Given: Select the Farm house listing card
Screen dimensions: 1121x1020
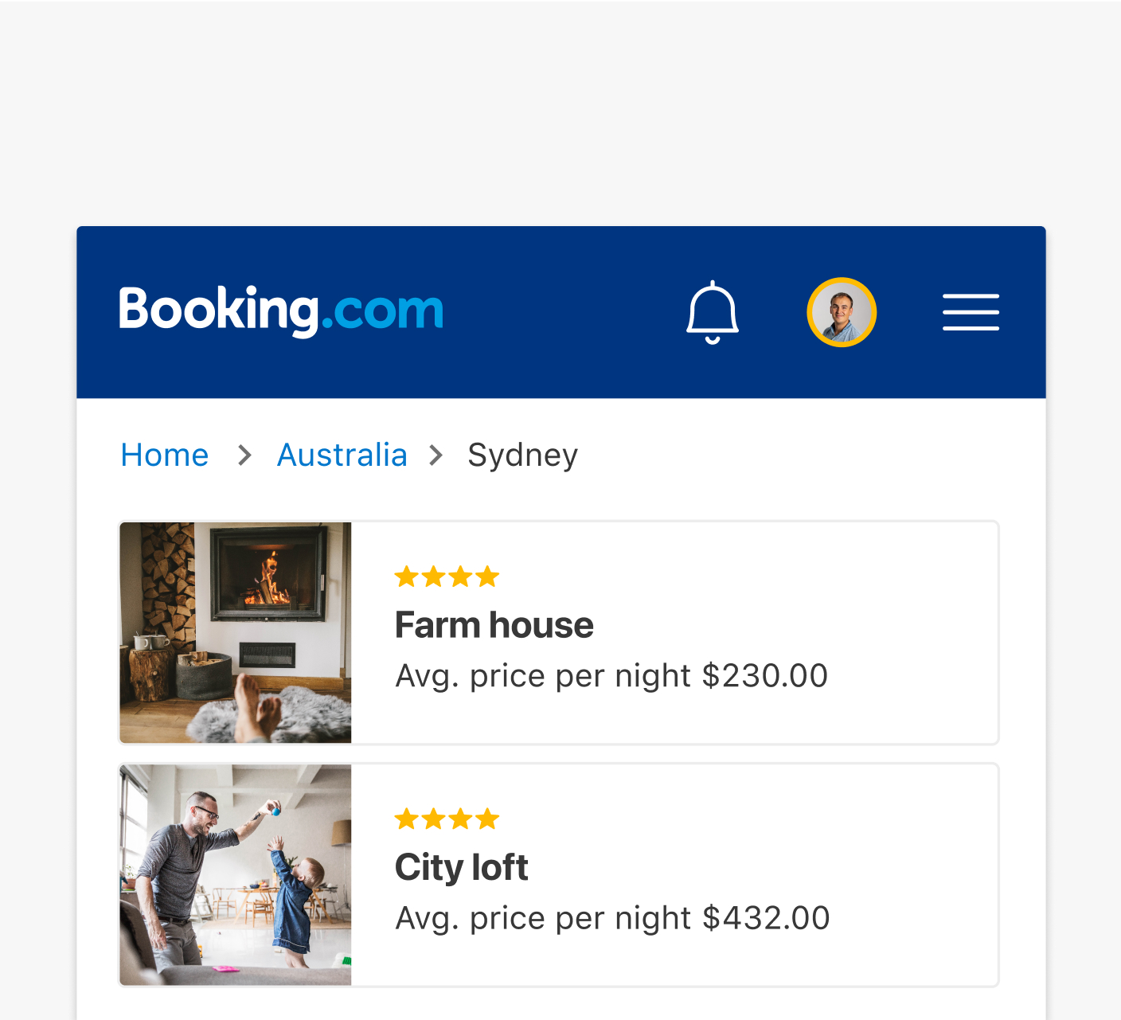Looking at the screenshot, I should [x=559, y=633].
